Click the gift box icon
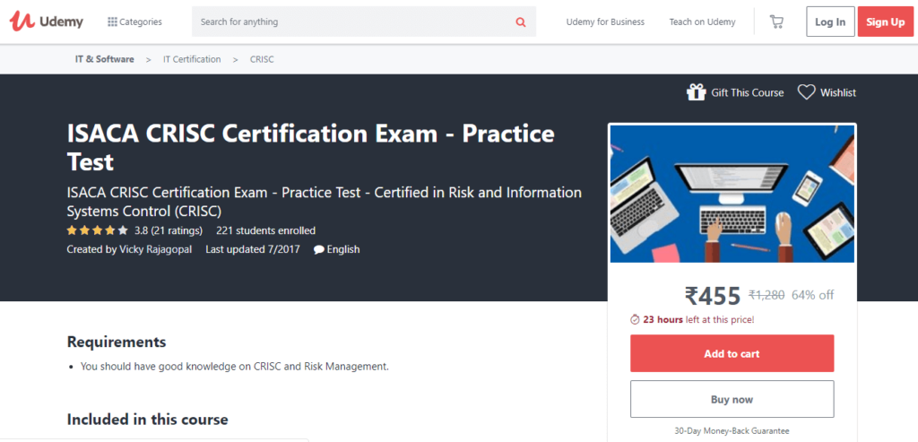This screenshot has height=442, width=918. point(696,92)
